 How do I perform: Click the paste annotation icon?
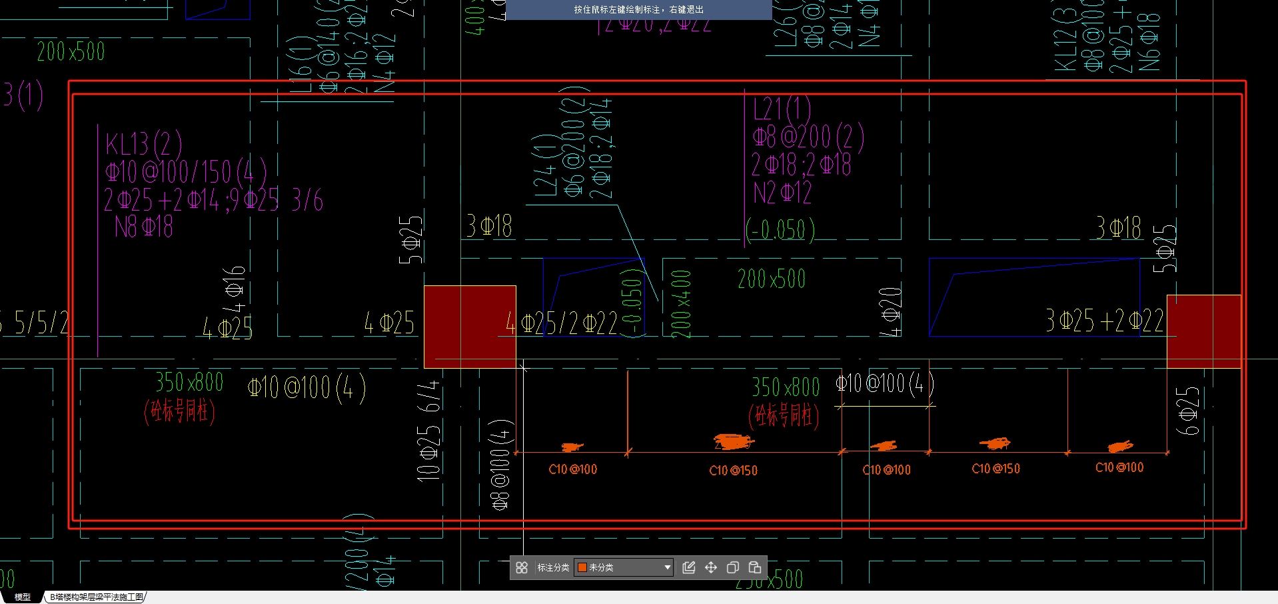[755, 567]
